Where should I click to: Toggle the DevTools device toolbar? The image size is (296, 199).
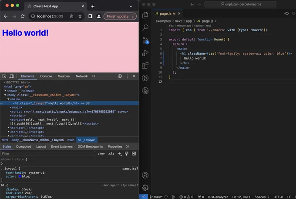(x=11, y=76)
